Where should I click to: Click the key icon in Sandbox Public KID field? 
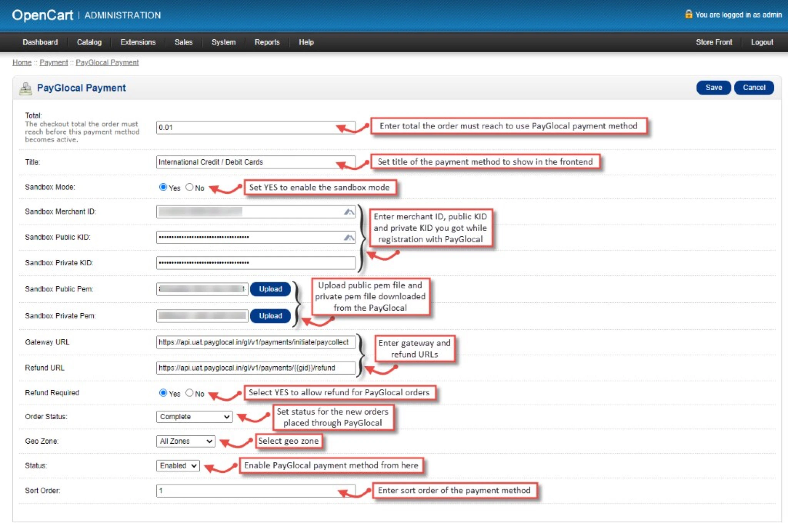click(349, 238)
